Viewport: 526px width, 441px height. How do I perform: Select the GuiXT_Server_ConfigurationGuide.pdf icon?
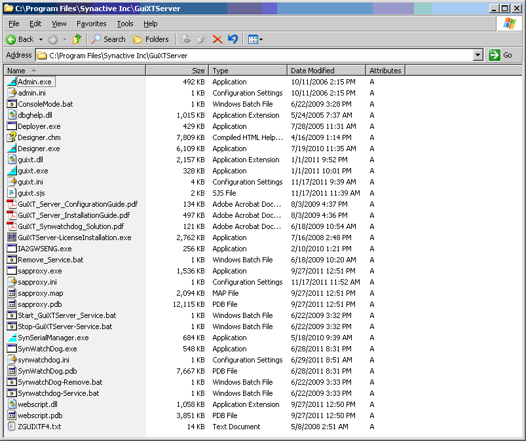pyautogui.click(x=12, y=204)
